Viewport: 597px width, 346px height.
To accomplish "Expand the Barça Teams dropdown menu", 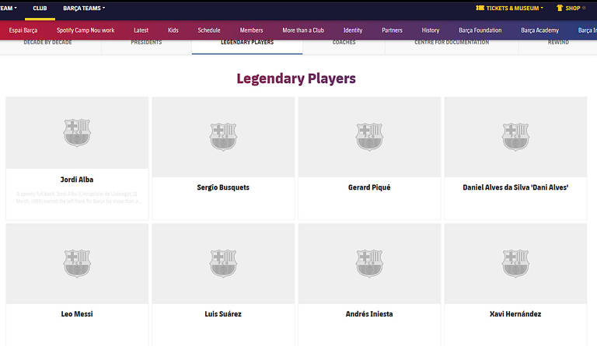I will [84, 8].
